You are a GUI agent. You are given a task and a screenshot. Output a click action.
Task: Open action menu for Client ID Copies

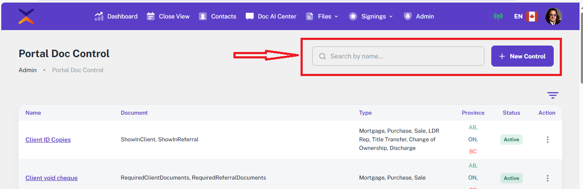(548, 140)
